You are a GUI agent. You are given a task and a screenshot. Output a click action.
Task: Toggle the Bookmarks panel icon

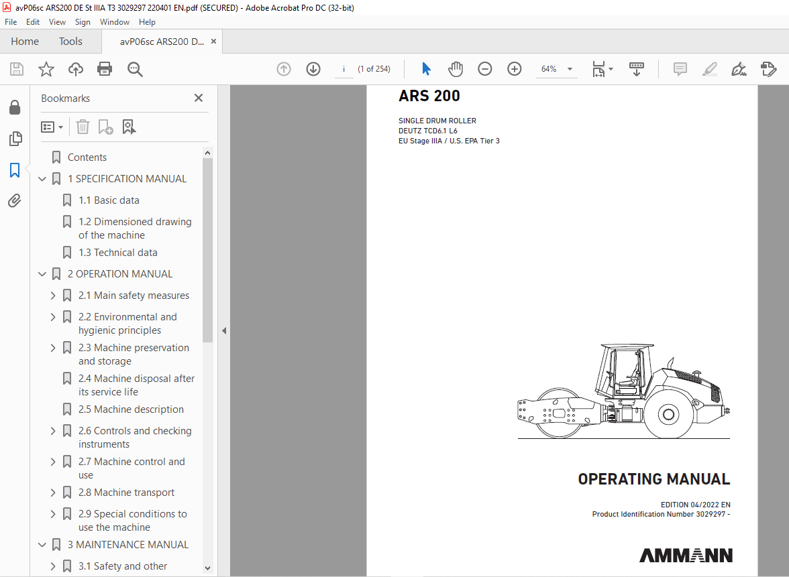click(x=15, y=170)
